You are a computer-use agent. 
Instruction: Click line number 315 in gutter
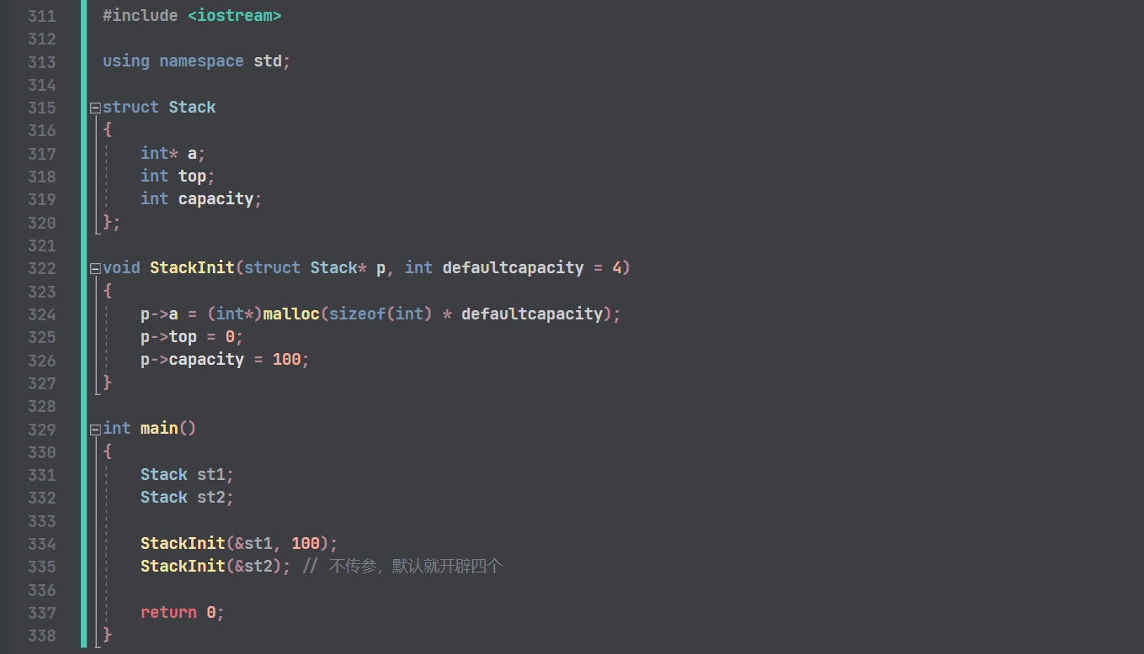(x=41, y=108)
